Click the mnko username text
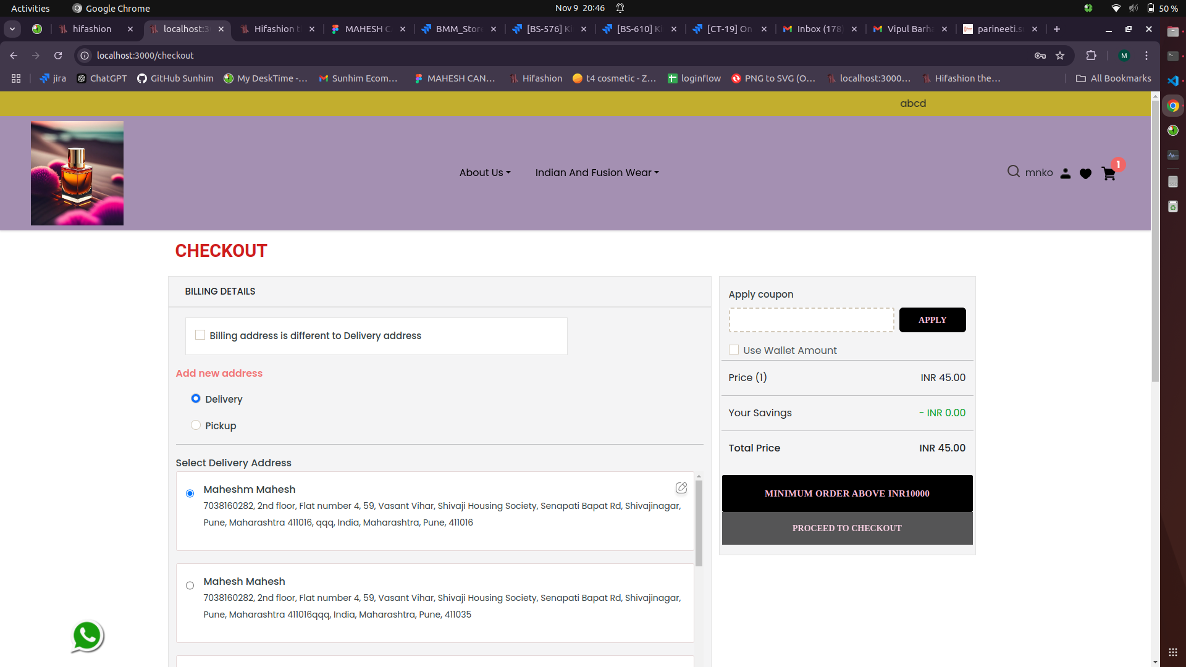 [x=1039, y=173]
